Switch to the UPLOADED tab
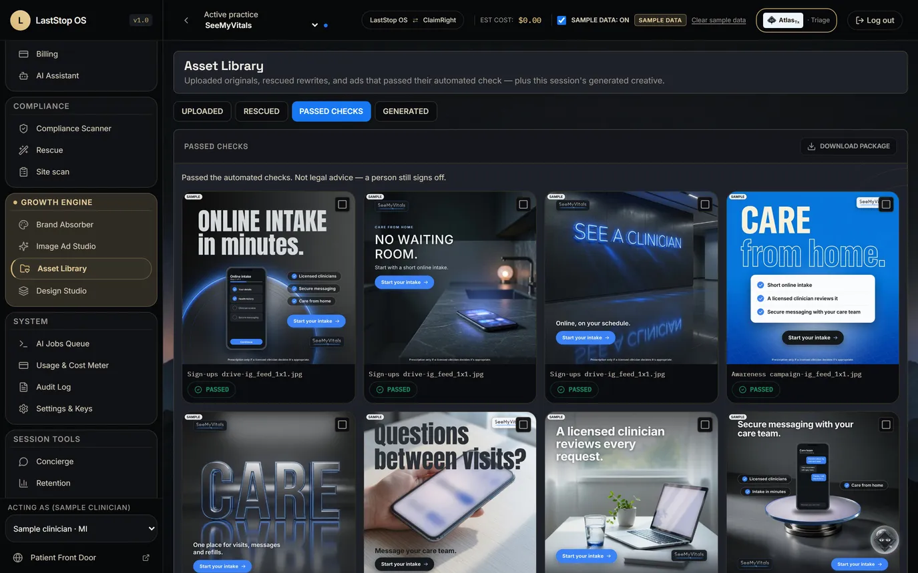This screenshot has width=918, height=573. (202, 111)
